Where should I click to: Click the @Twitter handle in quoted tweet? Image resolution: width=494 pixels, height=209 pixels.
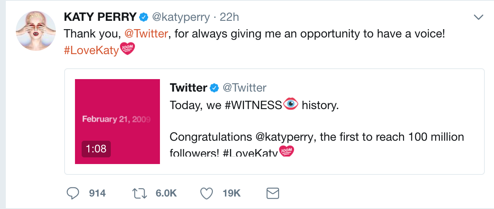point(245,88)
